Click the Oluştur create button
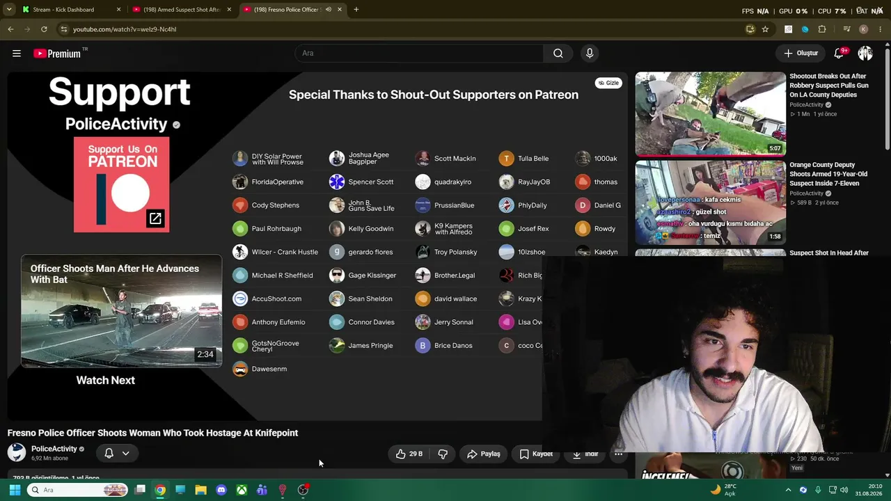The width and height of the screenshot is (891, 501). click(x=801, y=54)
